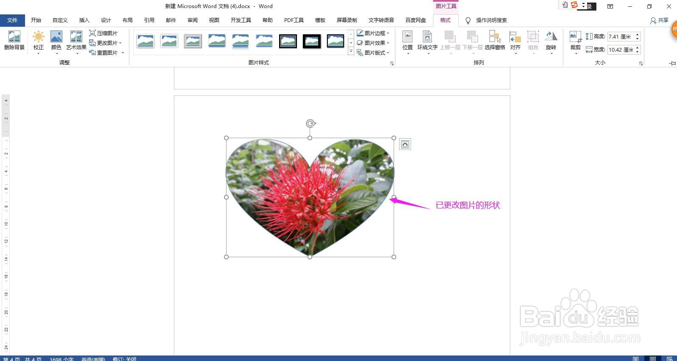Viewport: 677px width, 361px height.
Task: Open Selection Pane (选择窗格)
Action: click(495, 41)
